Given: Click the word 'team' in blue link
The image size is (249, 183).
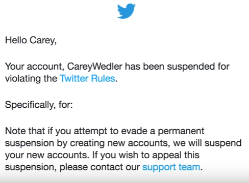Looking at the screenshot, I should coord(189,167).
